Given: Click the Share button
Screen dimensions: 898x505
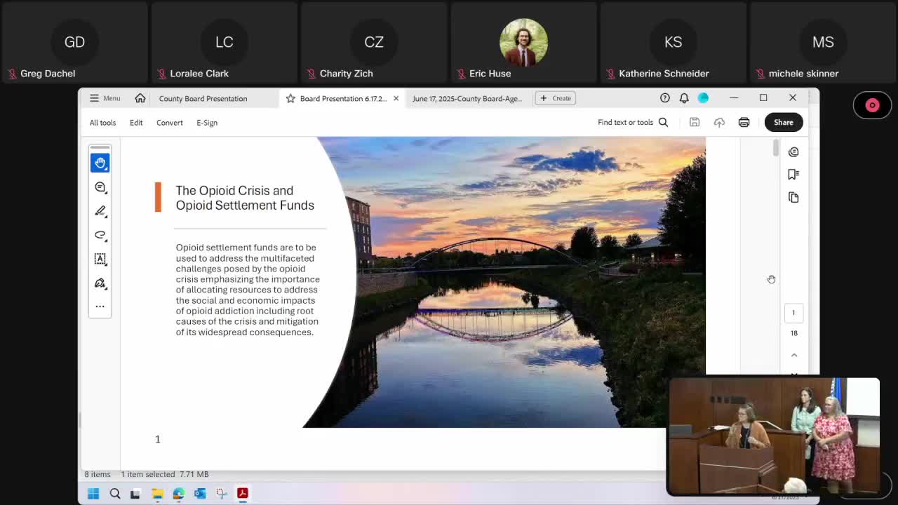Looking at the screenshot, I should [x=783, y=123].
